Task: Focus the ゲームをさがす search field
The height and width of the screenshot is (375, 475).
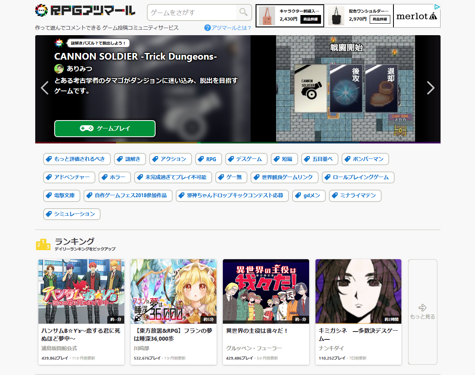Action: click(192, 12)
